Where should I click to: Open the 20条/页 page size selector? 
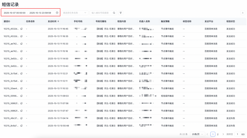point(197,134)
